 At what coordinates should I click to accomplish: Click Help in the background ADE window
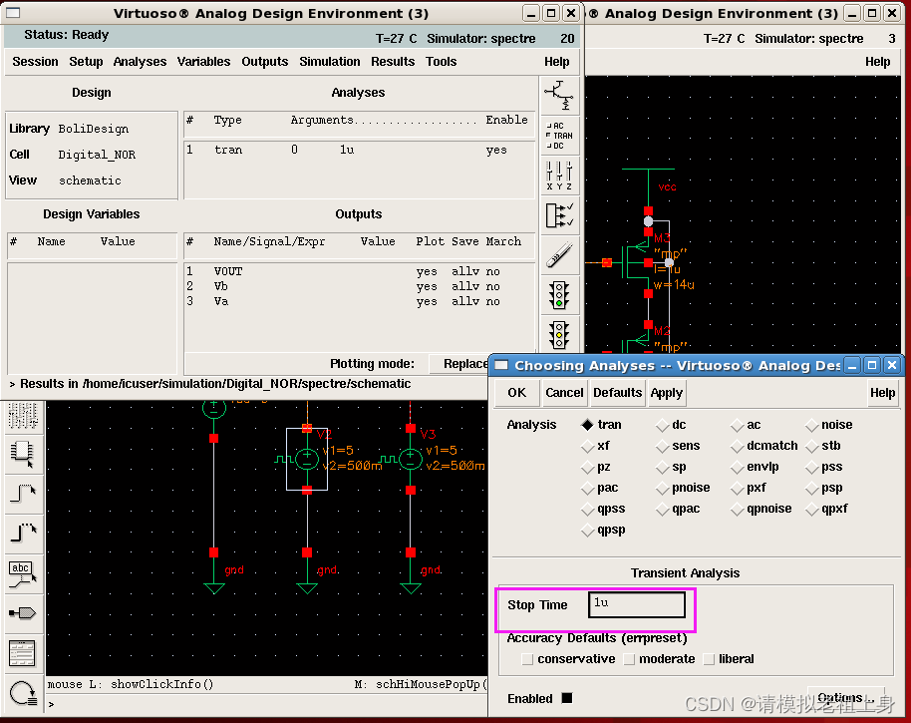tap(877, 62)
